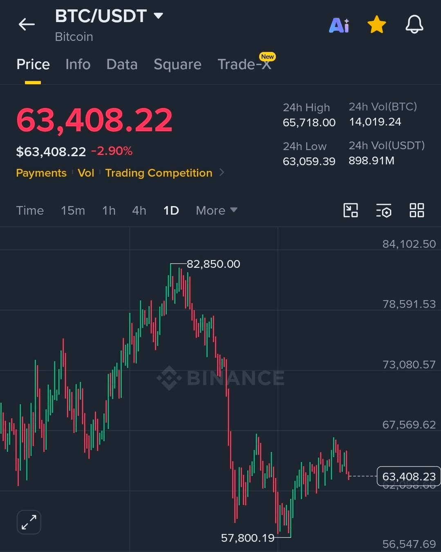Open the Trading Competition link
This screenshot has height=552, width=441.
(x=159, y=173)
